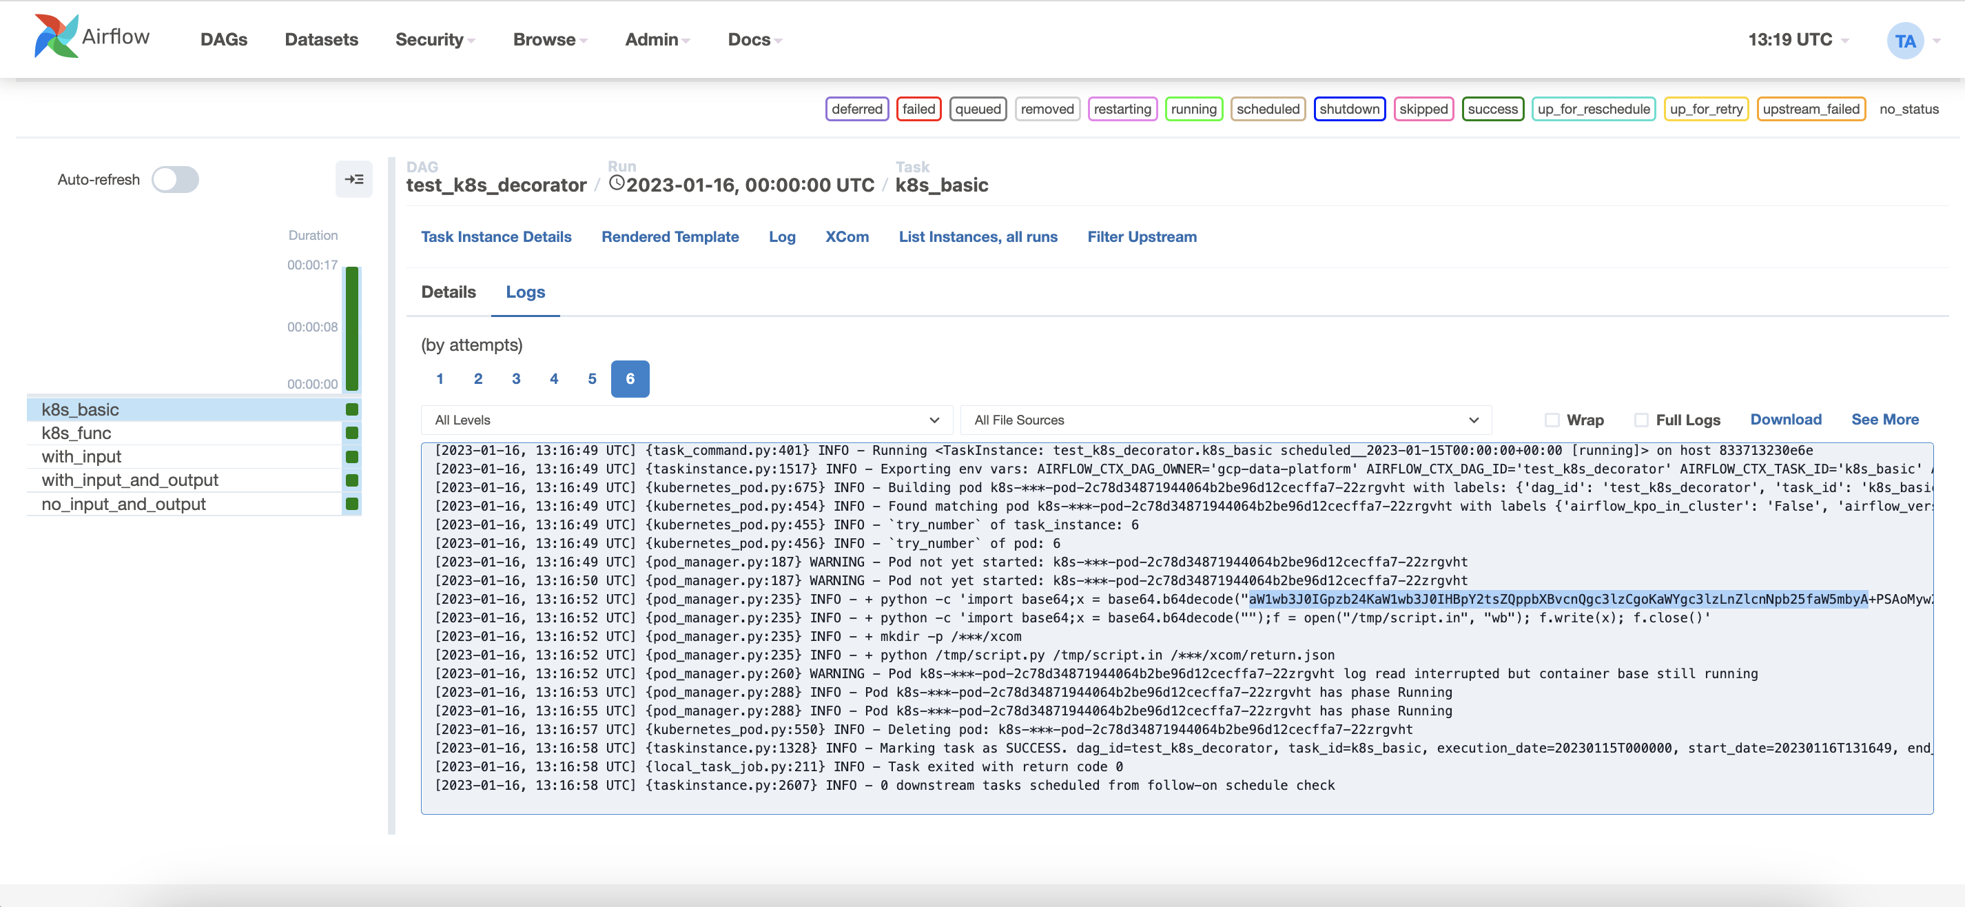The height and width of the screenshot is (907, 1965).
Task: Click the with_input green status square
Action: point(351,457)
